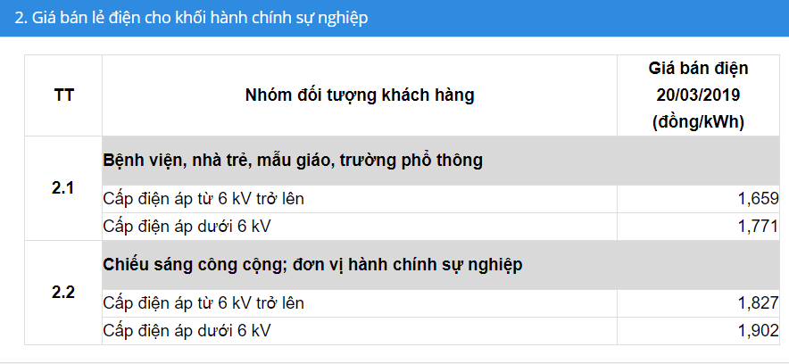
Task: Click the price value 1,659
Action: point(759,199)
